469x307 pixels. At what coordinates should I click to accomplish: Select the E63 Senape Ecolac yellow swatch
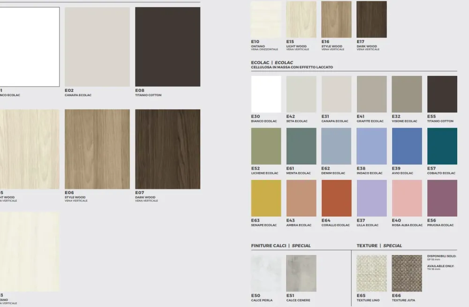pyautogui.click(x=266, y=198)
